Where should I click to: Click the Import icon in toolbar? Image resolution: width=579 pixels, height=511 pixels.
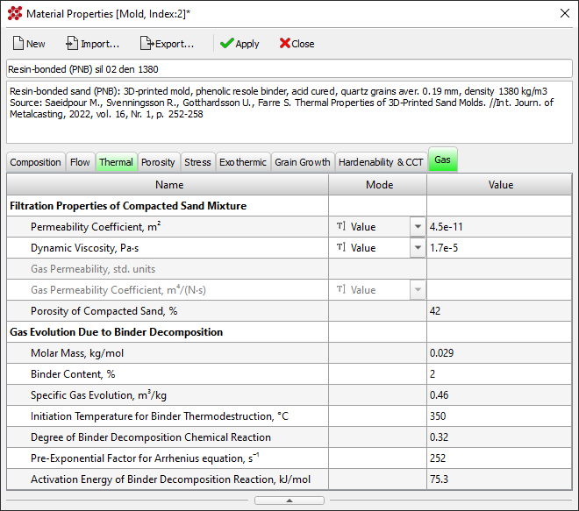[x=73, y=44]
